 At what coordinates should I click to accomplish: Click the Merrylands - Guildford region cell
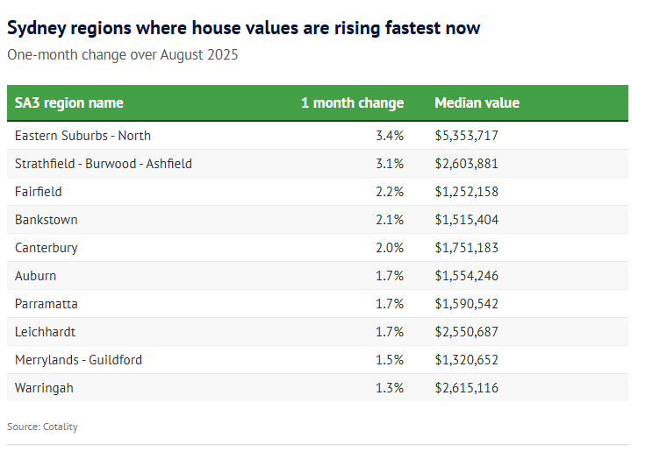pos(78,360)
